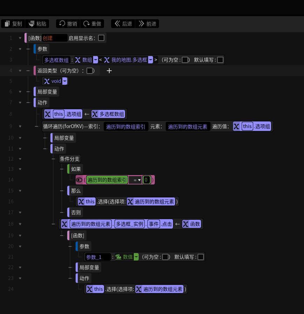Select 遍历到的数组元素 argument on line 16

151,202
